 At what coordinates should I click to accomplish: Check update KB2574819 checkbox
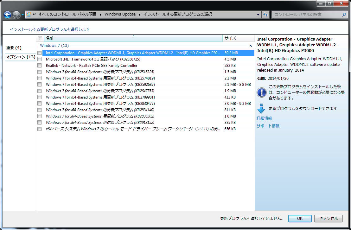40,78
